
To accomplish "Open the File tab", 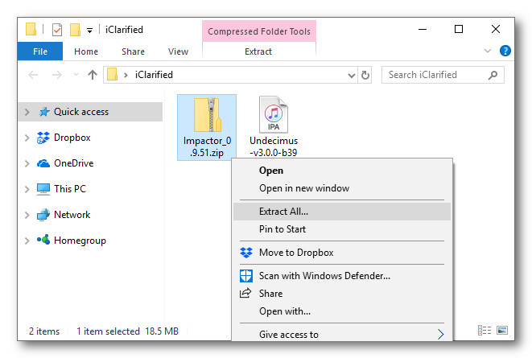I will [39, 51].
